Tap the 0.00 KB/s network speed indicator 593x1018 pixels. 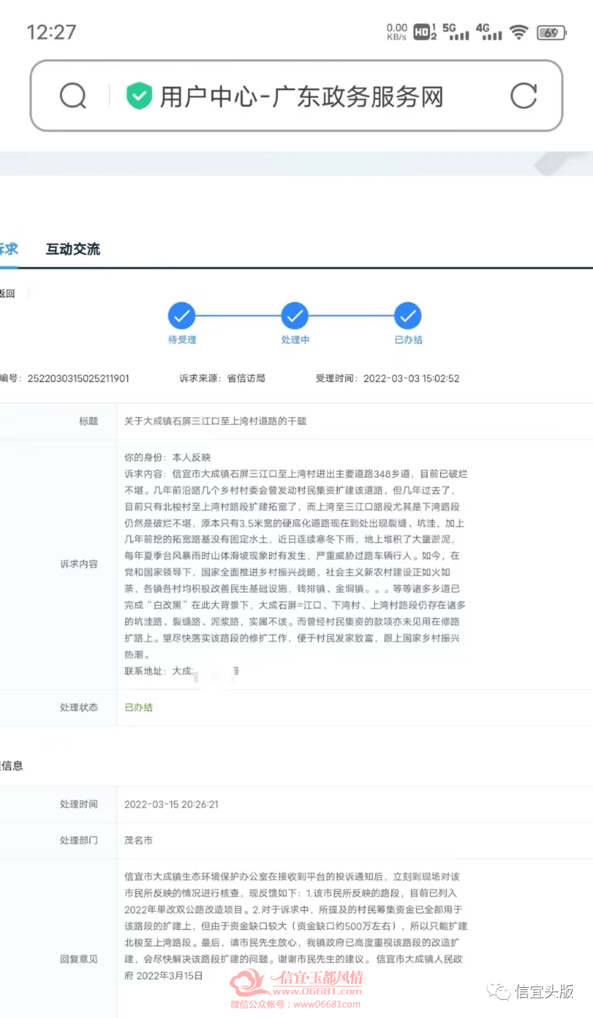pos(397,32)
